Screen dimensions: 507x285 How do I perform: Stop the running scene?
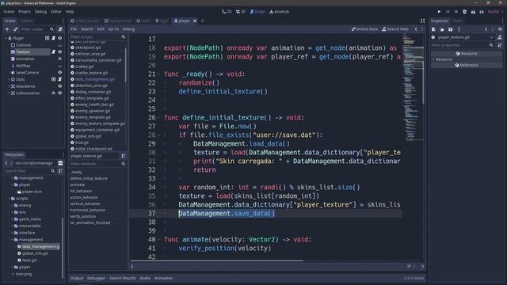(456, 12)
